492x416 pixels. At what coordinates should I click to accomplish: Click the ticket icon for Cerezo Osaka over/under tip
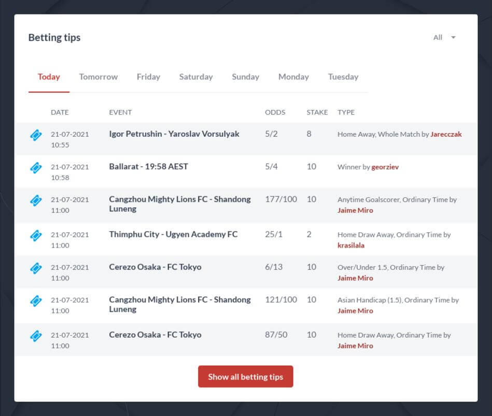[x=36, y=268]
